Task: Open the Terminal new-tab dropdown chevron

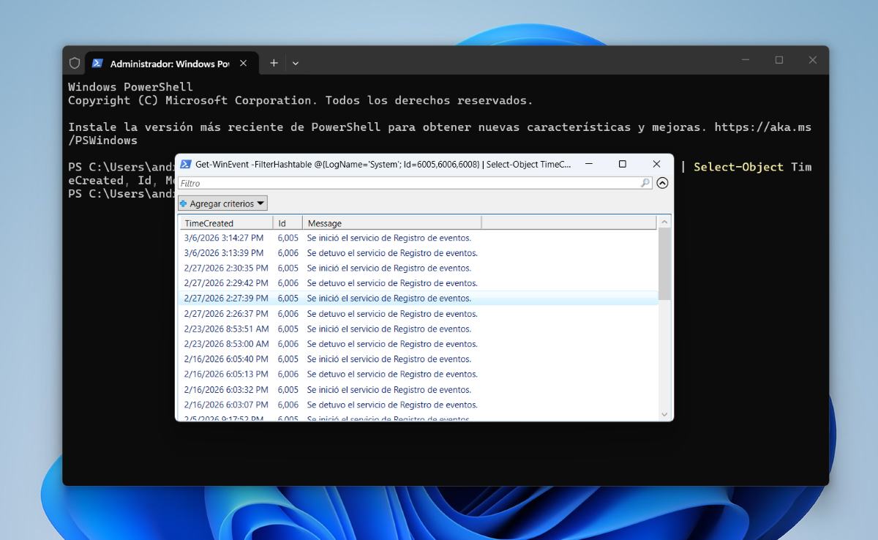Action: point(296,63)
